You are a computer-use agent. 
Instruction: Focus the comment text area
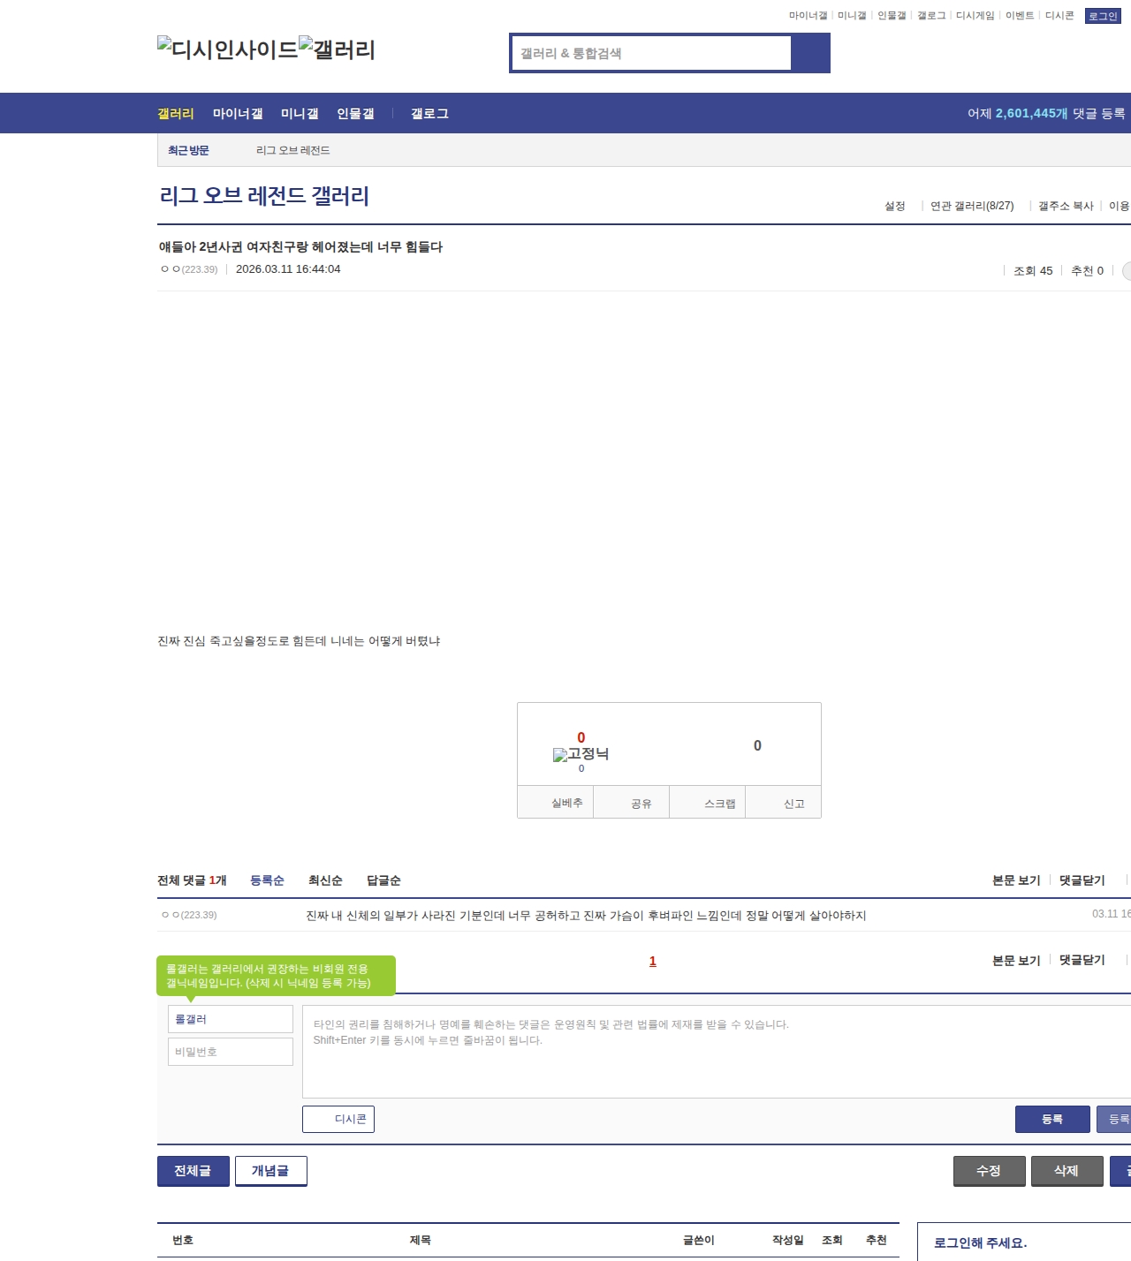click(717, 1052)
